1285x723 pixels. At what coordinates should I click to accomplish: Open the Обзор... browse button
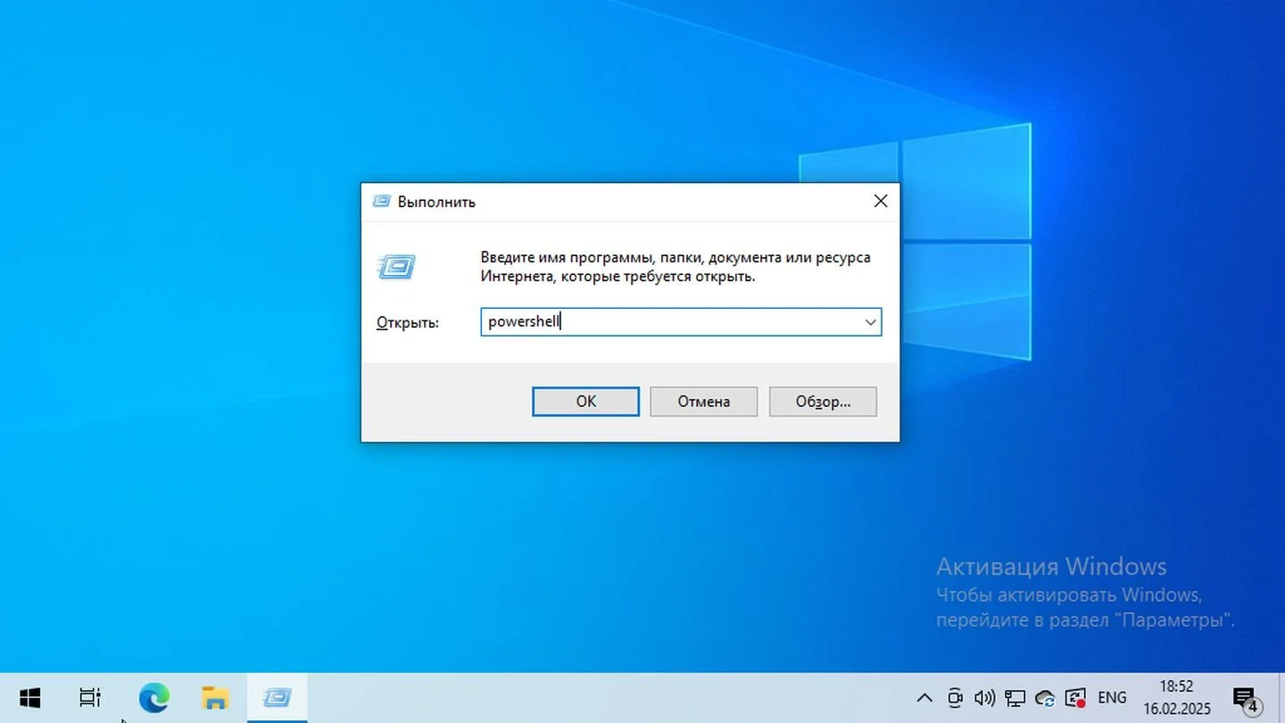tap(823, 402)
